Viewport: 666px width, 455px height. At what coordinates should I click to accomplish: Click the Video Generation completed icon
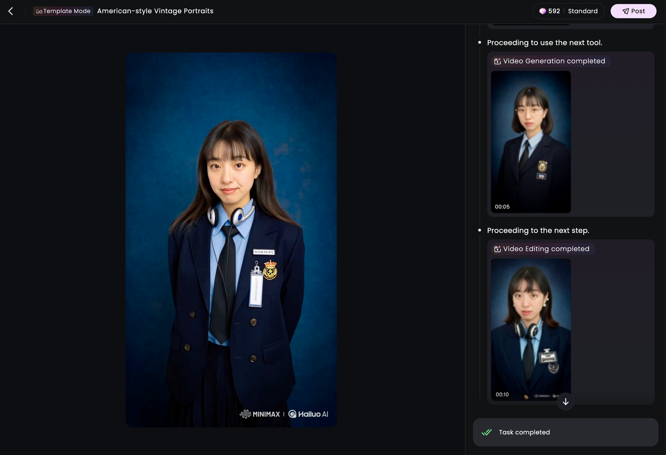coord(498,61)
